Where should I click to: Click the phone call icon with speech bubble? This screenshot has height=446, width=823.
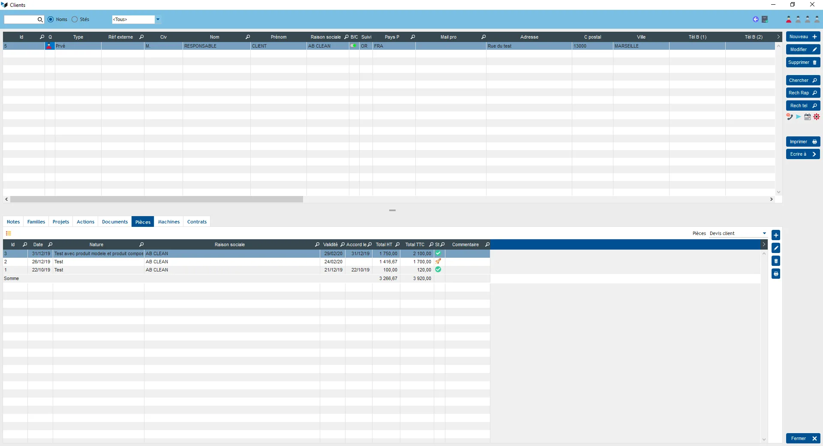coord(790,117)
